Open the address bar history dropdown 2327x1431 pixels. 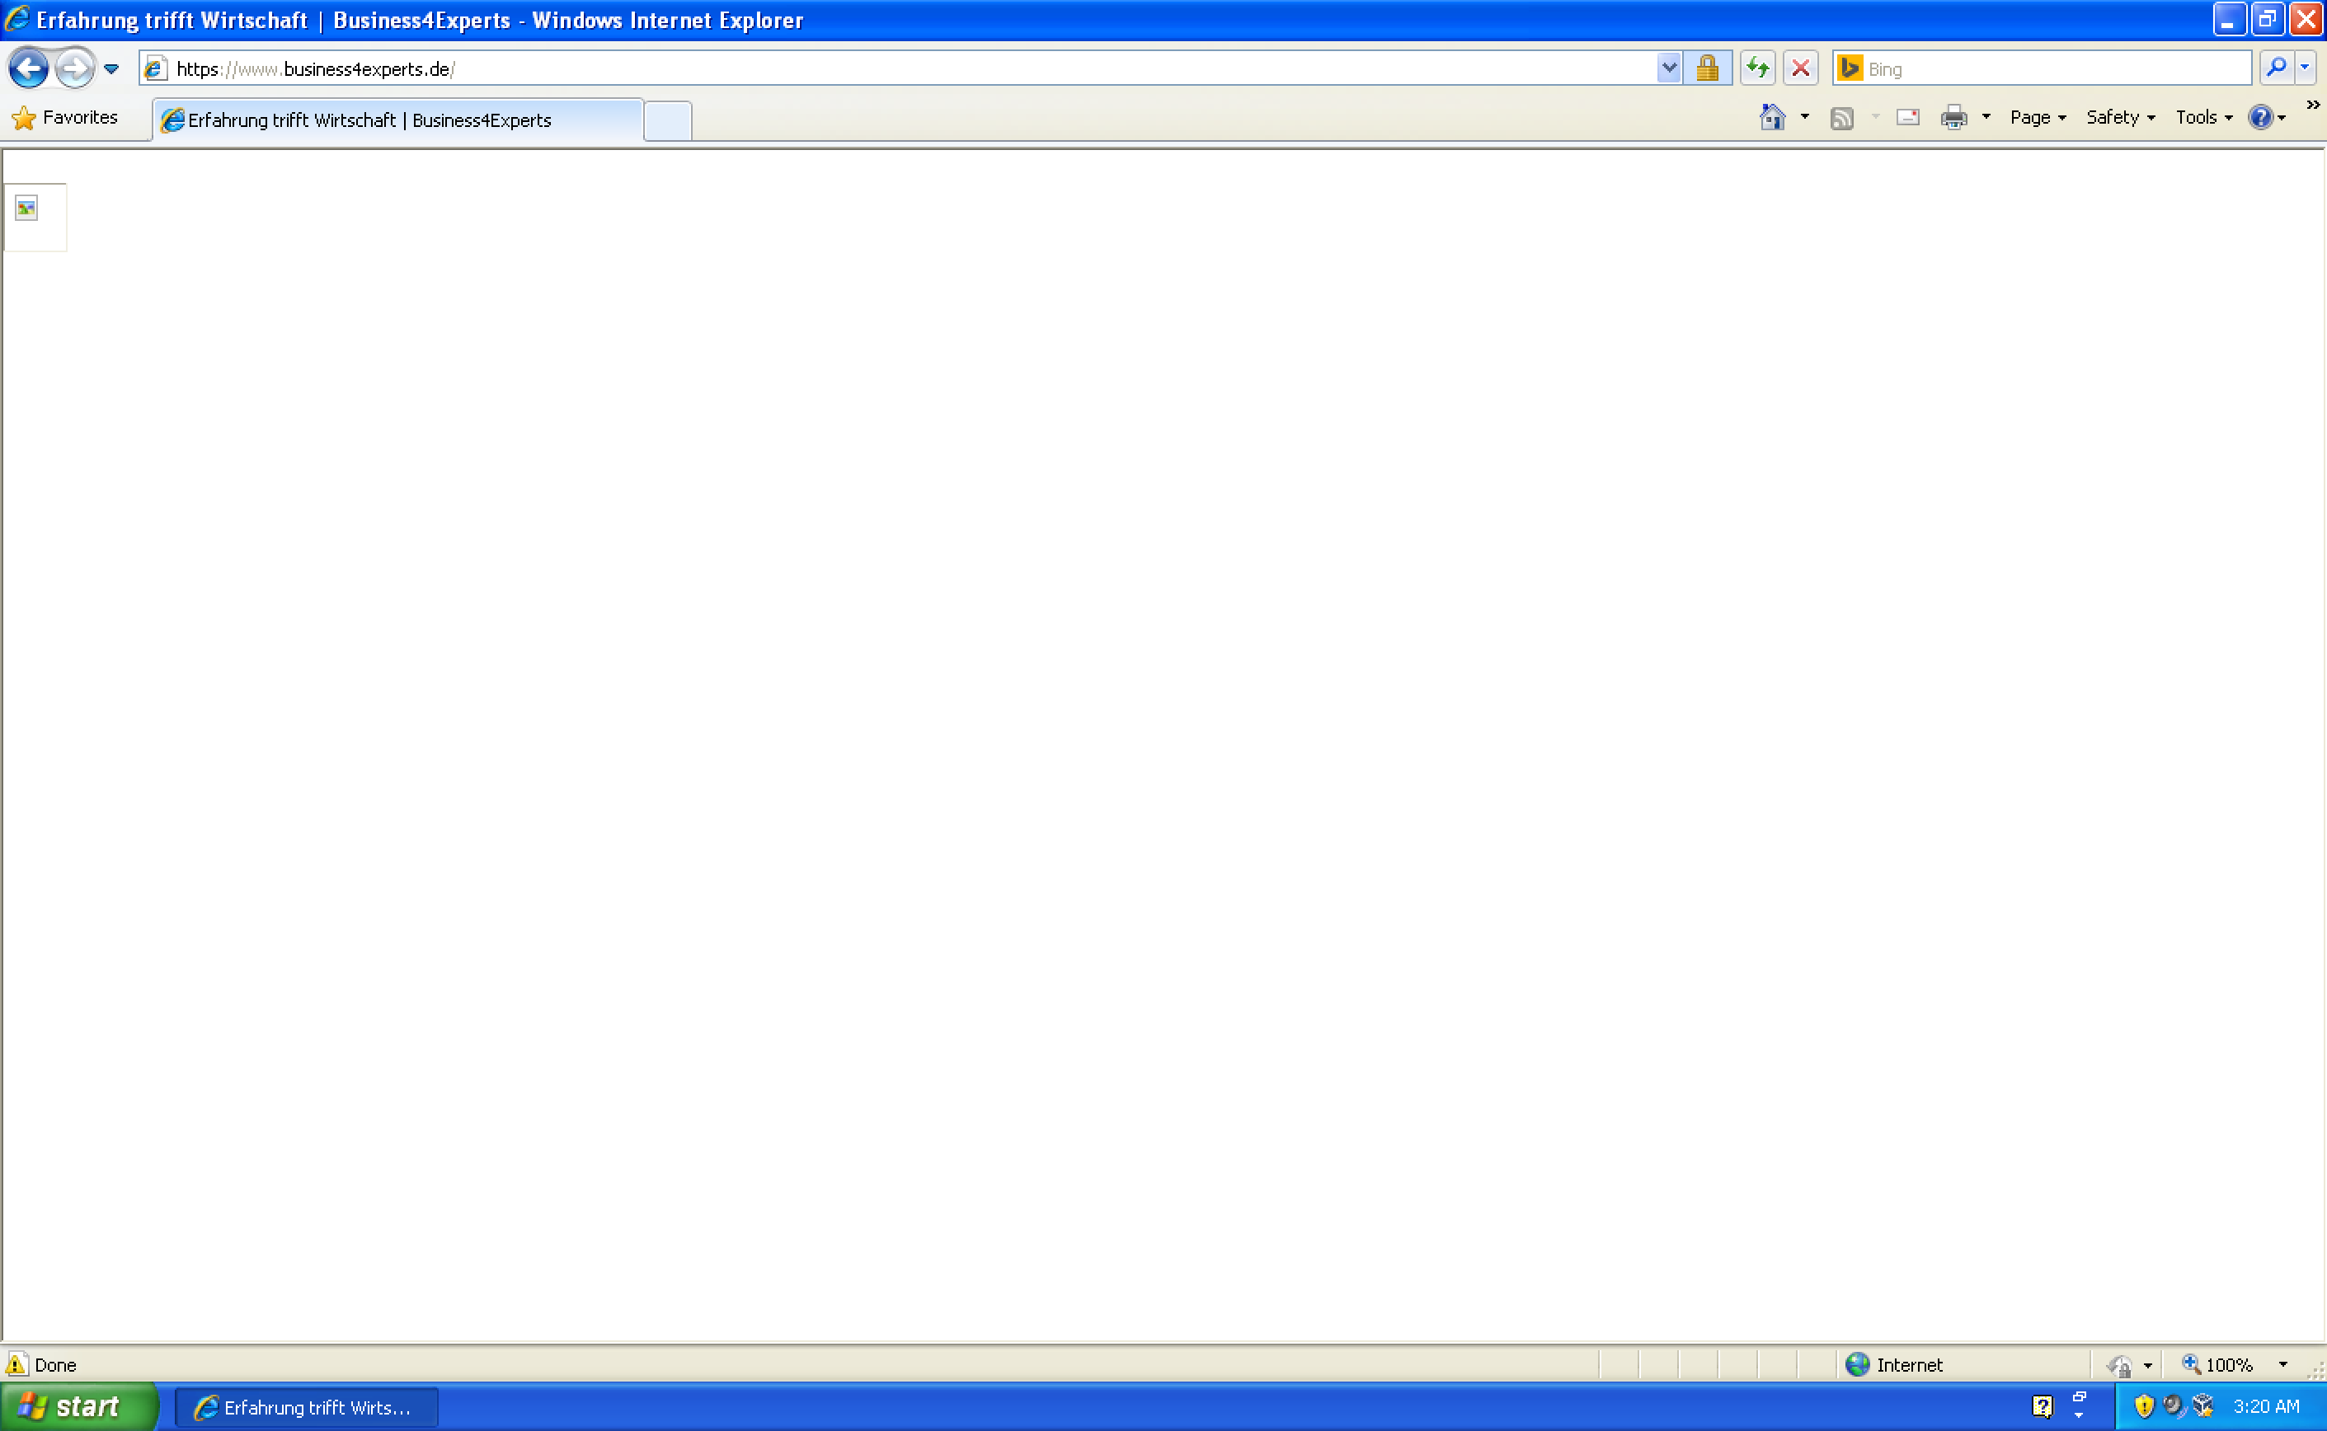coord(1668,68)
